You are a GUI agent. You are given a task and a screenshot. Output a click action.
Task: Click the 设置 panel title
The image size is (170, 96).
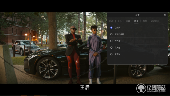coord(137,15)
